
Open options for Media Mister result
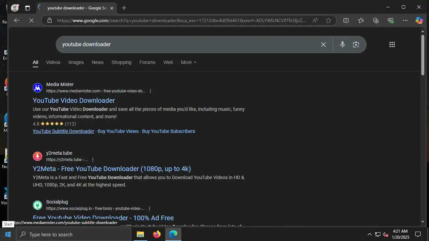150,91
